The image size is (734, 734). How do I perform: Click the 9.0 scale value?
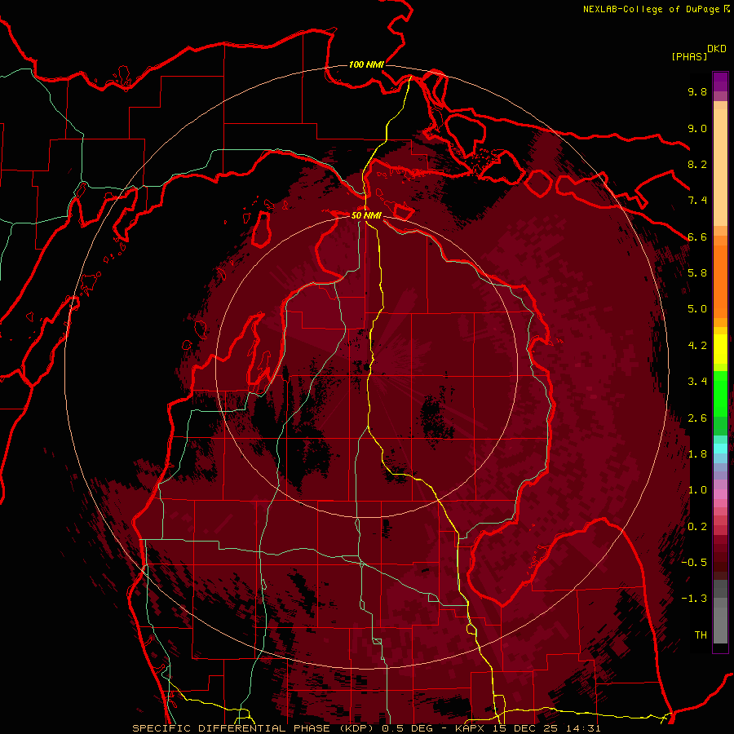pos(697,128)
